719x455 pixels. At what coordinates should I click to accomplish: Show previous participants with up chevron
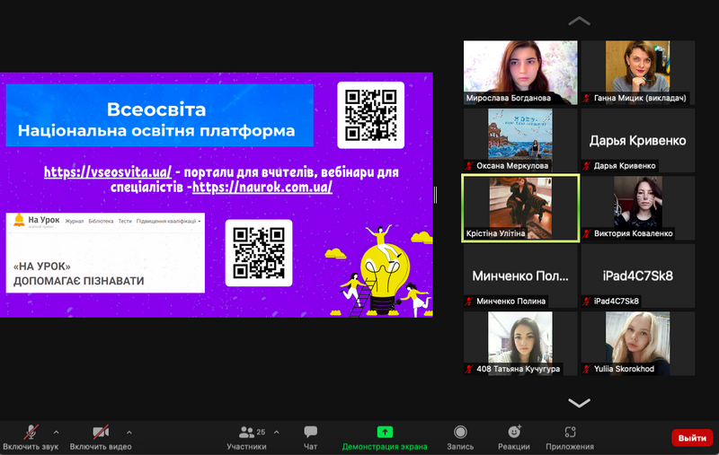point(579,21)
